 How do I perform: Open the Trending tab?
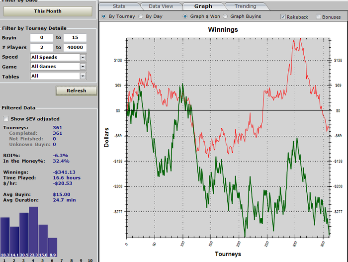tap(246, 6)
